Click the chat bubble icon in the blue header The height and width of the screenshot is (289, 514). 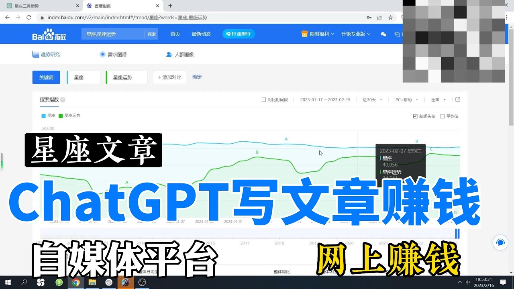397,34
